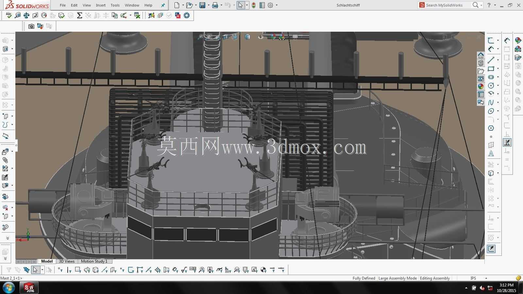Toggle the Select cursor in selection filter toolbar
Screen dimensions: 523x294
click(x=35, y=270)
